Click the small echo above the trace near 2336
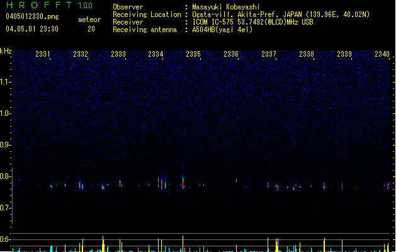Screen dimensions: 396x252 236,180
